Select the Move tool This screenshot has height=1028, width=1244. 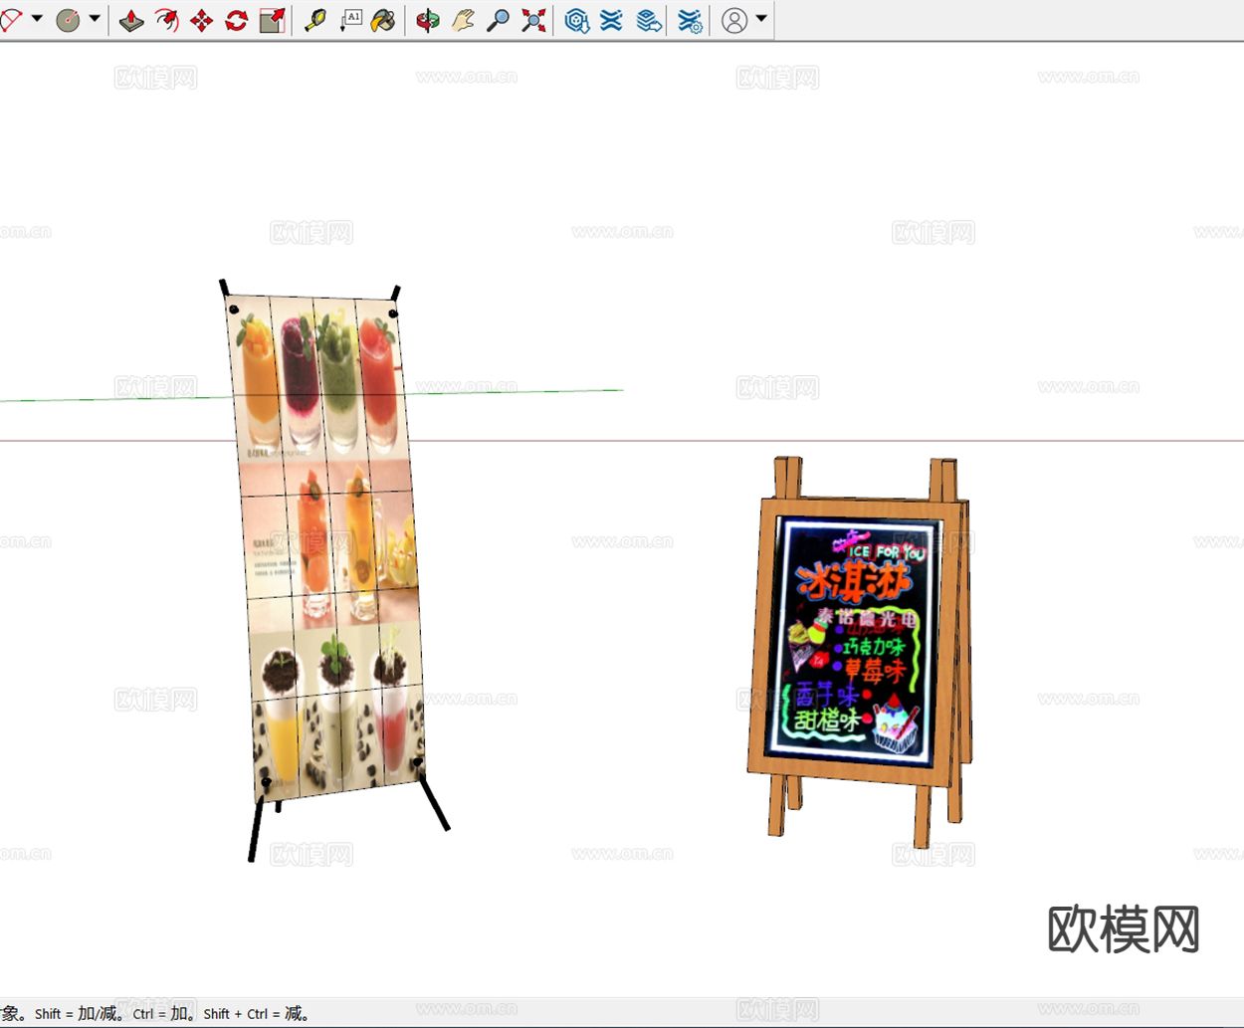tap(201, 20)
